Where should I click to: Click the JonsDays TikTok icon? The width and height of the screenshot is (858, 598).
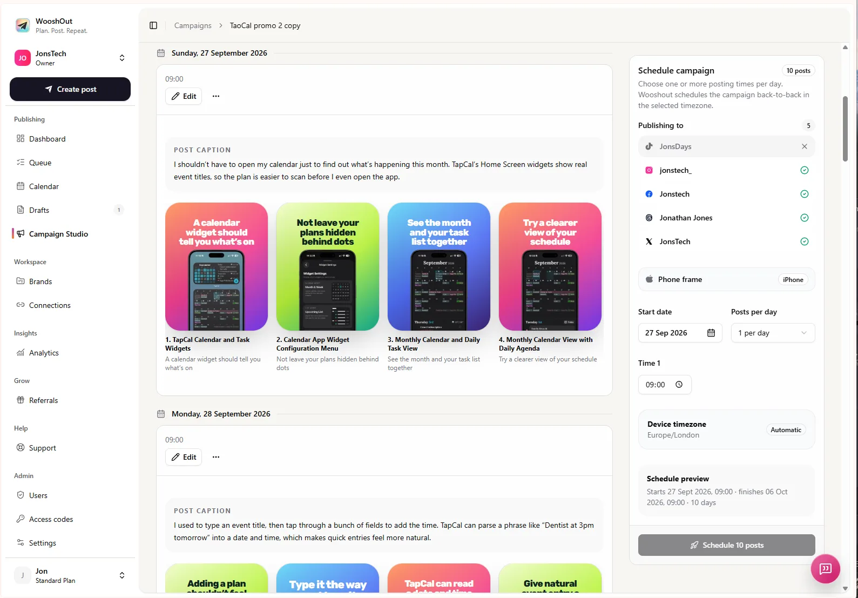coord(649,146)
